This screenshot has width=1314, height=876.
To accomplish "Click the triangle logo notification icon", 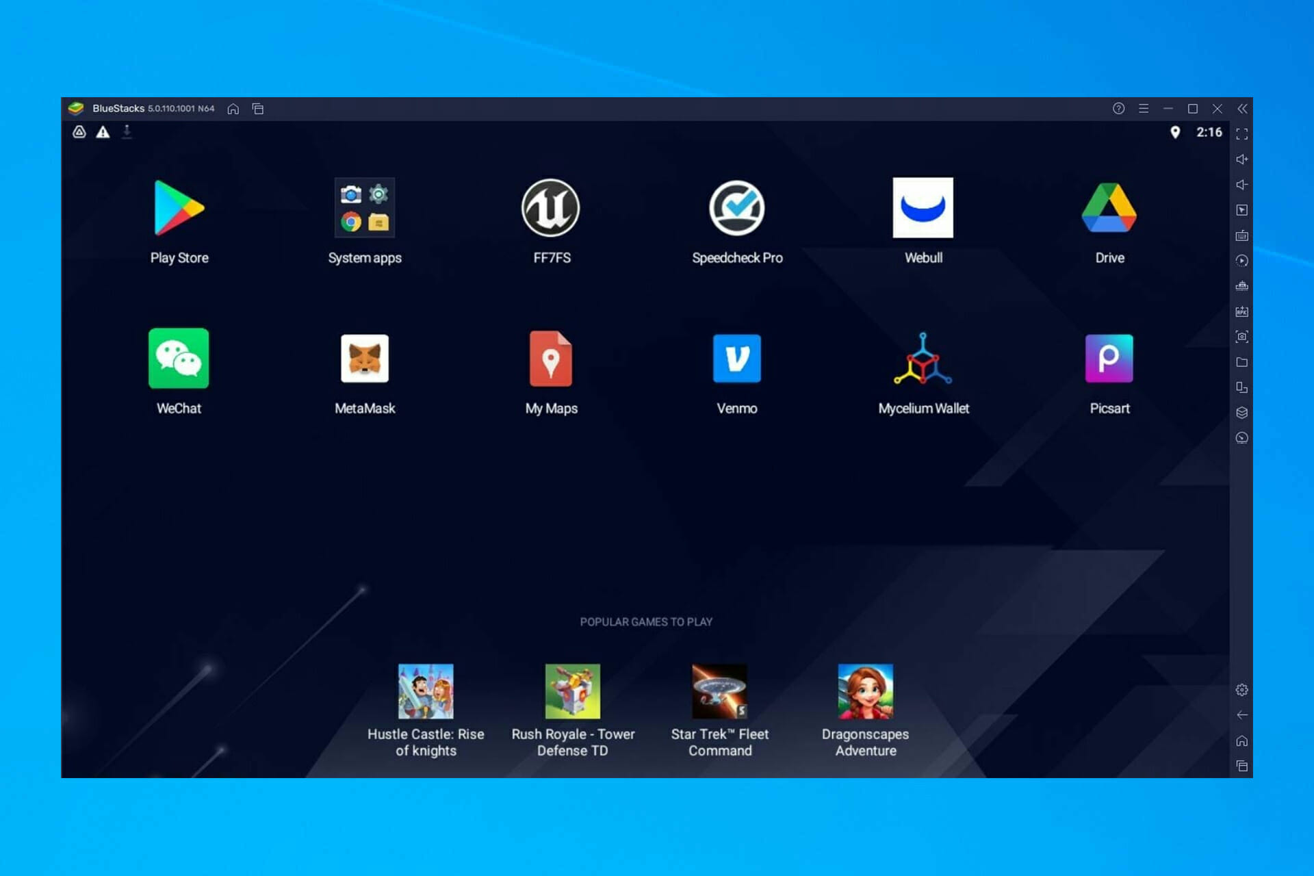I will 79,132.
